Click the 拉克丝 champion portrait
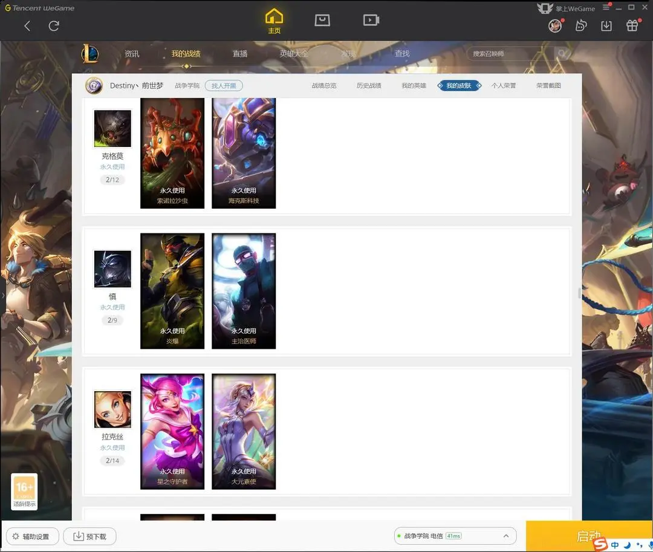The height and width of the screenshot is (552, 653). pyautogui.click(x=112, y=409)
